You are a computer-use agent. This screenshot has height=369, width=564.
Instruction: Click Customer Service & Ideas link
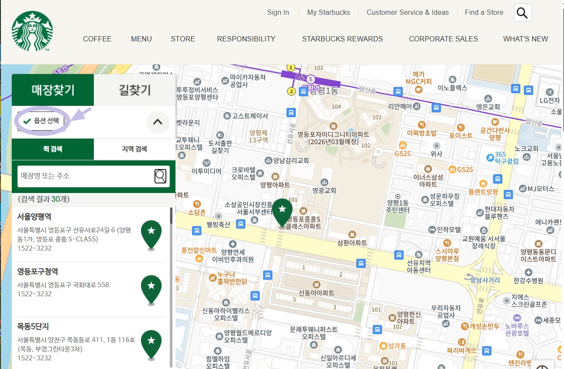[x=408, y=12]
